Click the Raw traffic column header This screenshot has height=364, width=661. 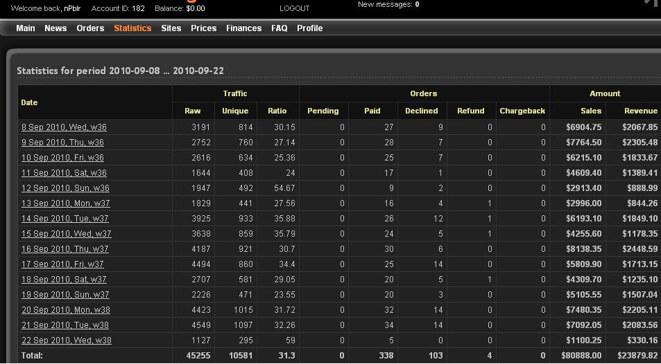[193, 111]
